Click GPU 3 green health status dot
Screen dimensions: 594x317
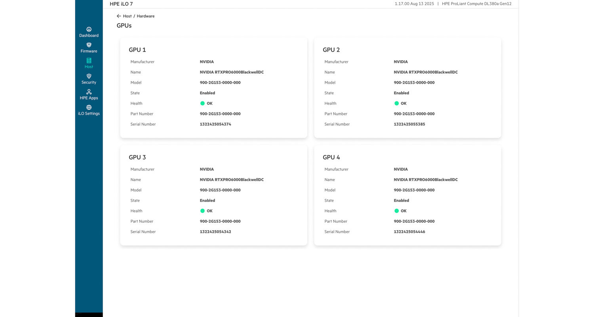[x=202, y=211]
